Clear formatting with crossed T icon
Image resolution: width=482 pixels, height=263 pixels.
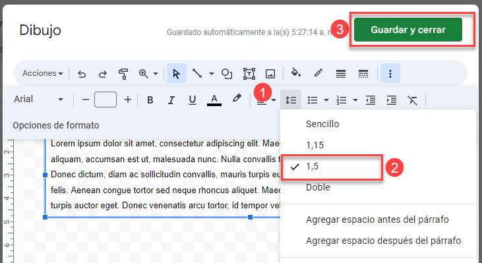pos(412,100)
